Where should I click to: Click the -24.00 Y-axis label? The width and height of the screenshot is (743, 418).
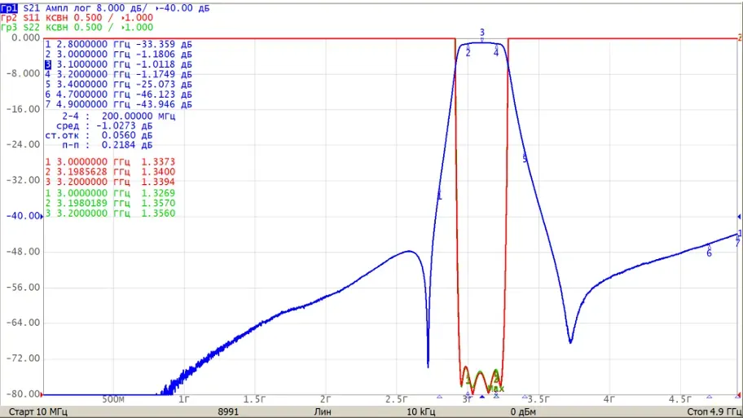(x=23, y=144)
